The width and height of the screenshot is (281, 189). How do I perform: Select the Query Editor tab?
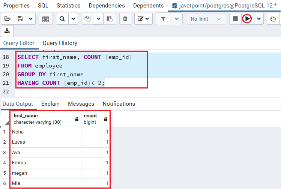tap(19, 43)
